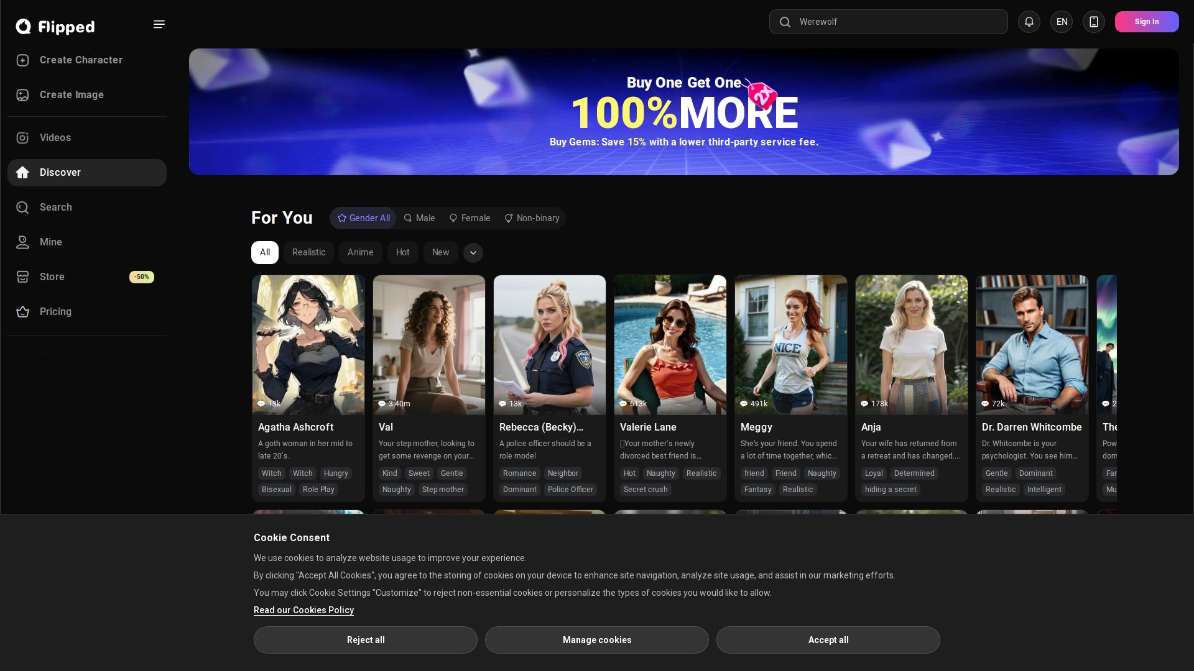Collapse the sidebar with the hamburger icon
Viewport: 1194px width, 671px height.
pyautogui.click(x=159, y=24)
